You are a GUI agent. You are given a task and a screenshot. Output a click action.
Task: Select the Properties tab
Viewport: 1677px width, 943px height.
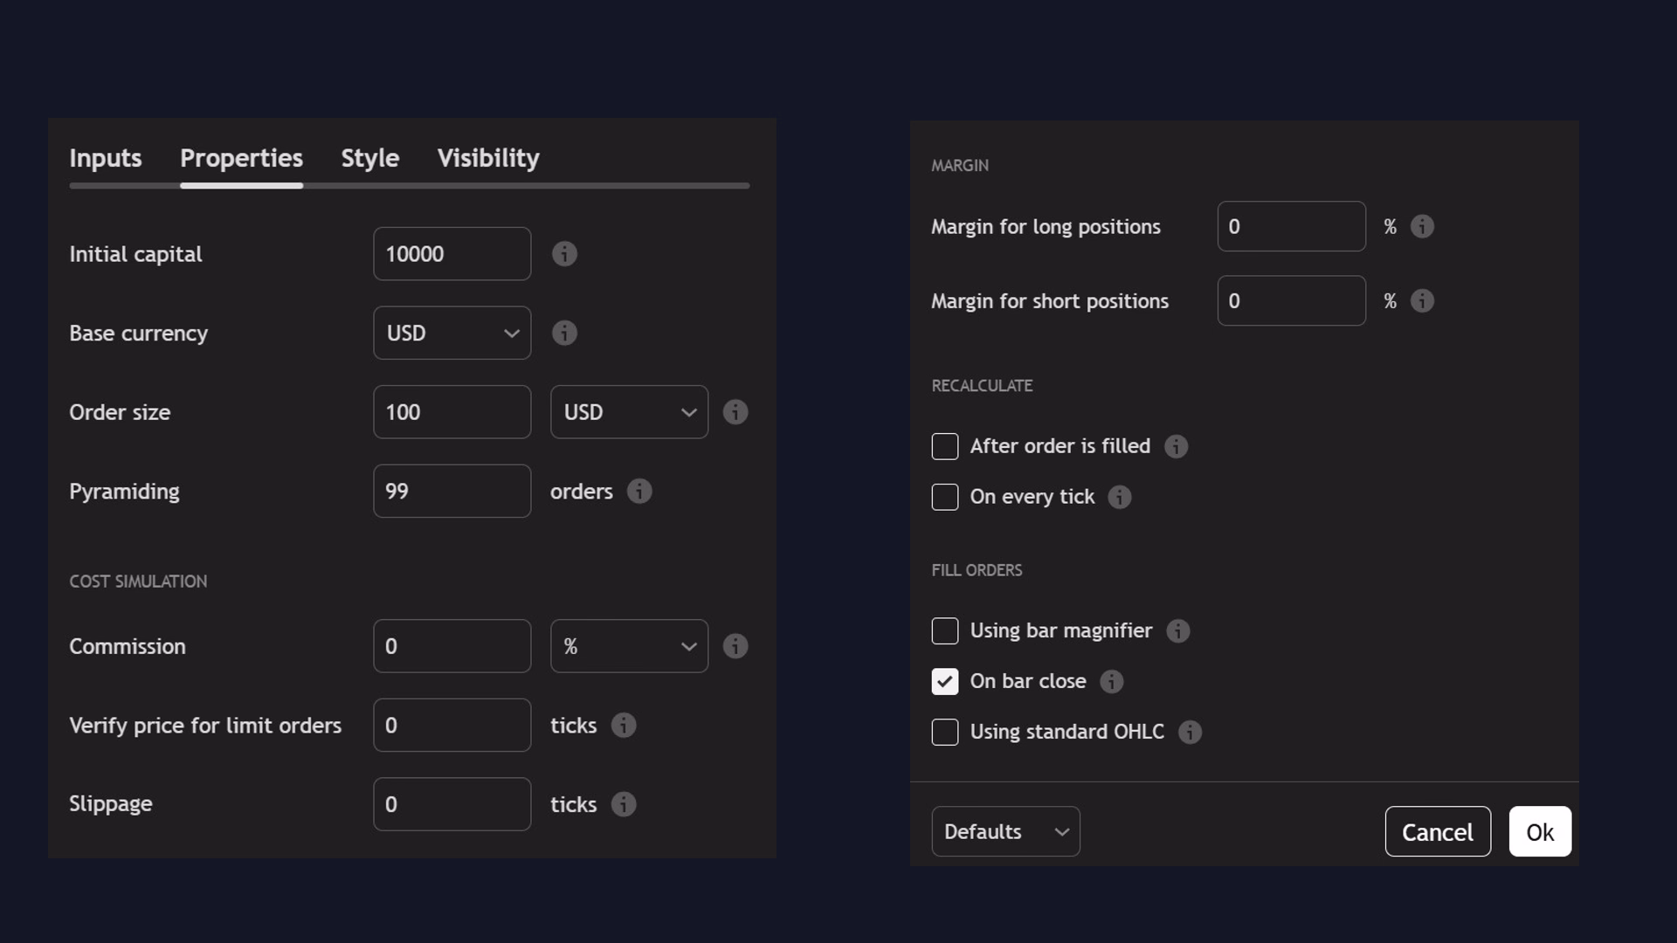click(x=242, y=158)
